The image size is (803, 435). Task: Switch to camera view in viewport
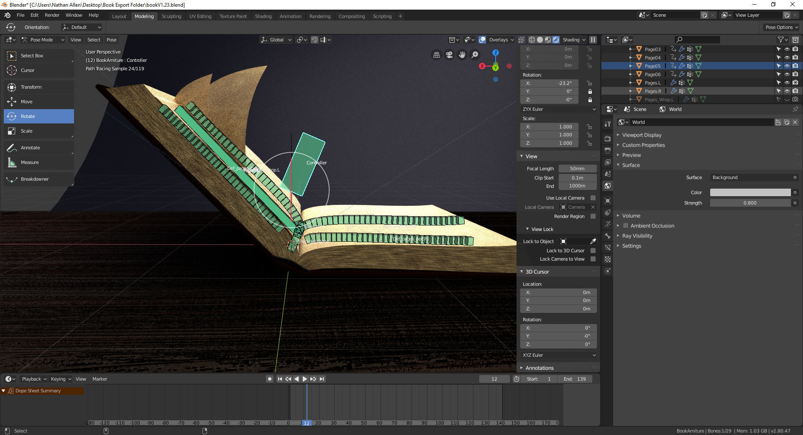pyautogui.click(x=449, y=55)
